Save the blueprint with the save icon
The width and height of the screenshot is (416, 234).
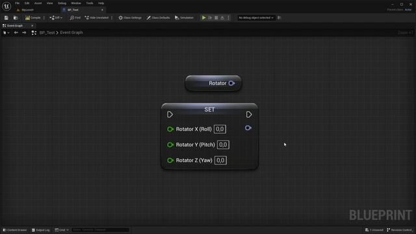(6, 18)
